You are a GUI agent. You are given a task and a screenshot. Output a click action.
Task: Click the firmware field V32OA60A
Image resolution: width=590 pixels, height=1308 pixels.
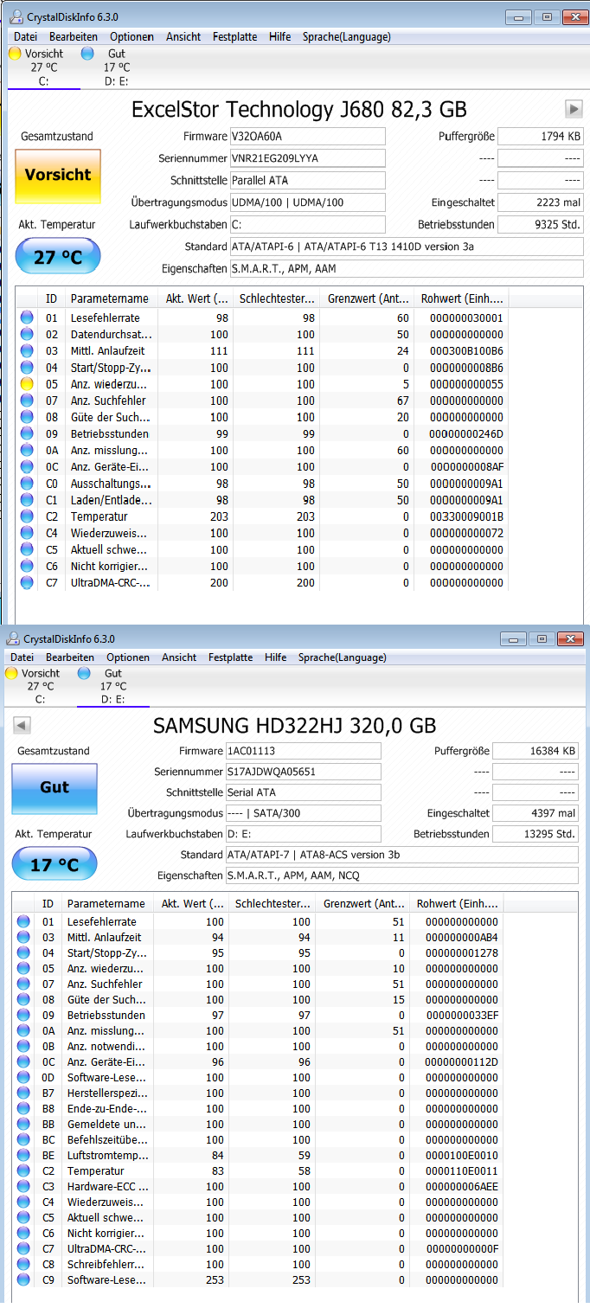click(307, 137)
